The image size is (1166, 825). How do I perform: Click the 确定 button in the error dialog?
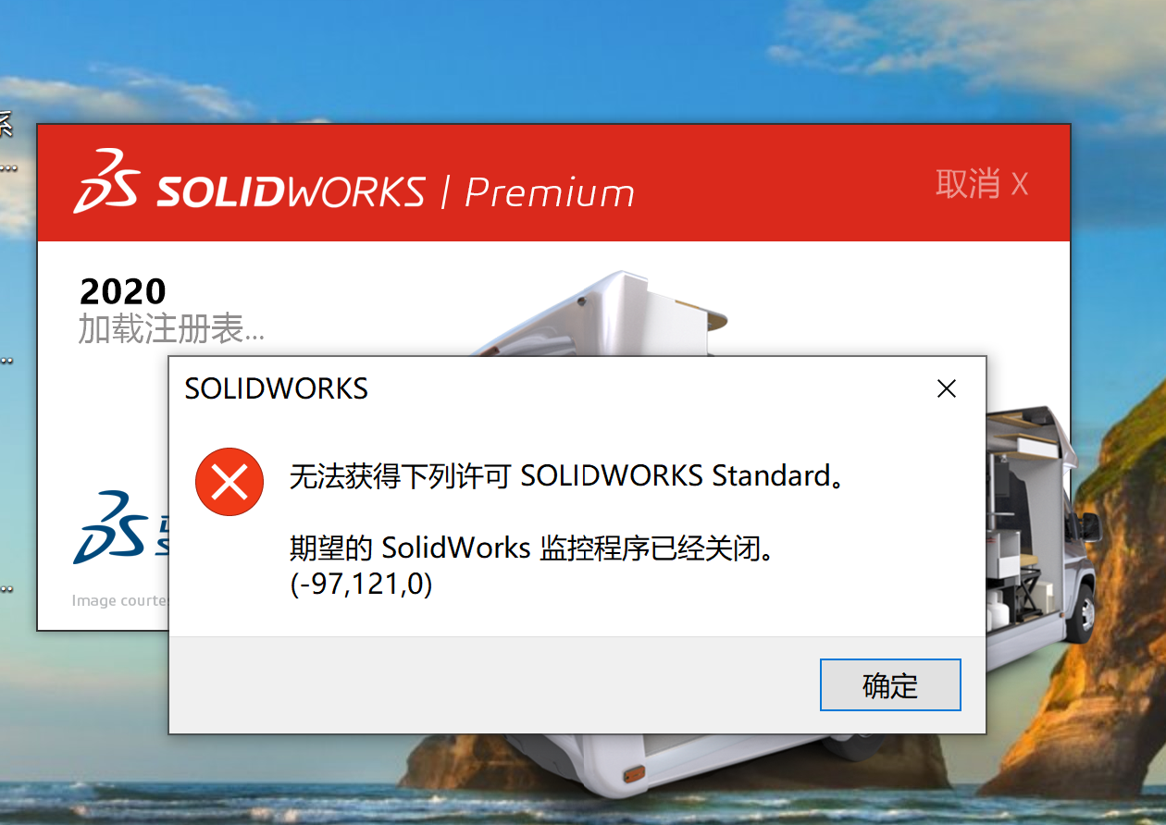pyautogui.click(x=890, y=685)
